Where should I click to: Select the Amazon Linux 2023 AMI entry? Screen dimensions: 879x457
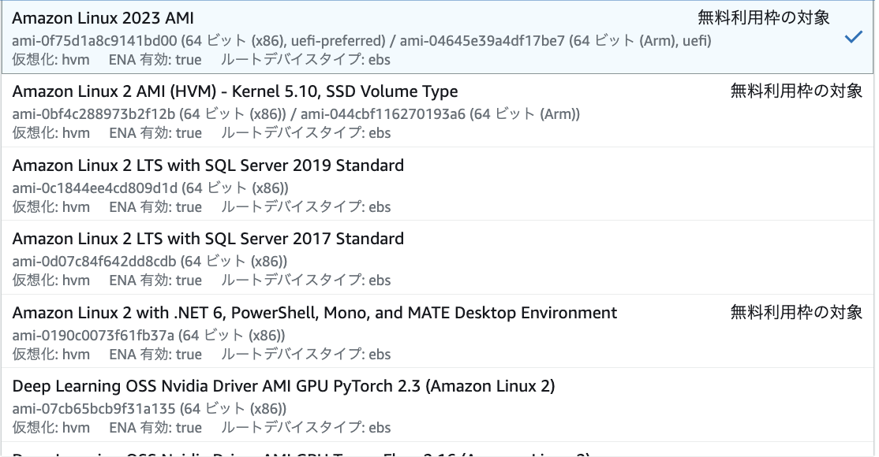(103, 17)
